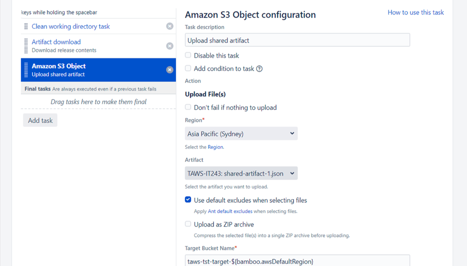
Task: Click the Task description text field
Action: click(x=297, y=40)
